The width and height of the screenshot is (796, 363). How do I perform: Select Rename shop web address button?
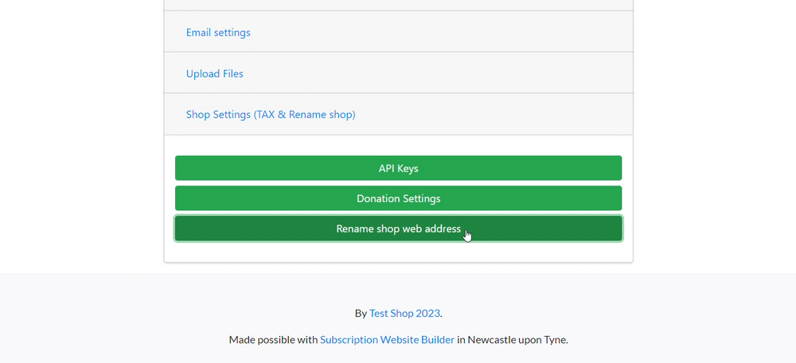[x=399, y=229]
